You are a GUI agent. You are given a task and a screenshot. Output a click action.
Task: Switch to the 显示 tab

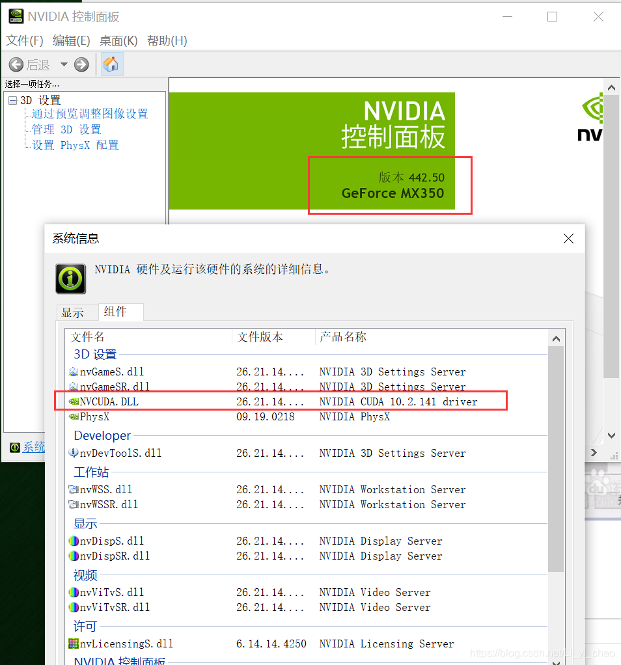72,312
